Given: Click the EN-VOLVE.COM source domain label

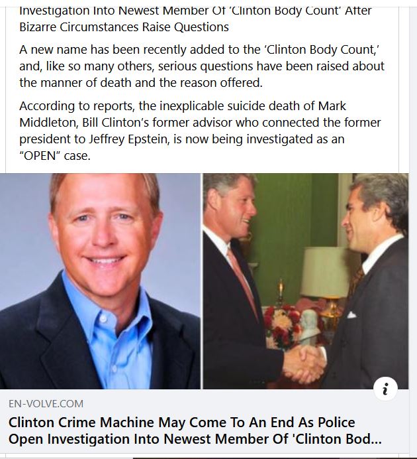Looking at the screenshot, I should [x=46, y=404].
